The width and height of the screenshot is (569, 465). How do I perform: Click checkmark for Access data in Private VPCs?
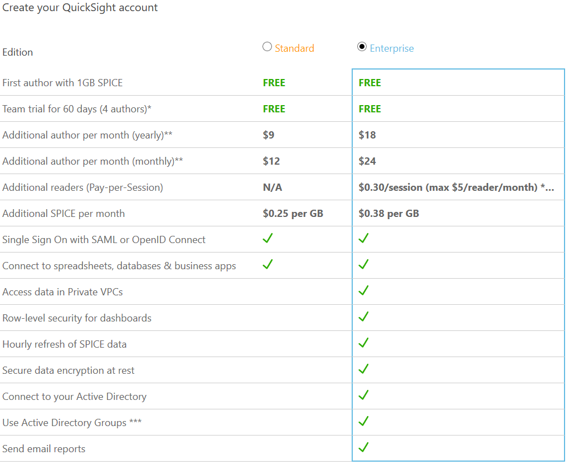click(x=363, y=290)
